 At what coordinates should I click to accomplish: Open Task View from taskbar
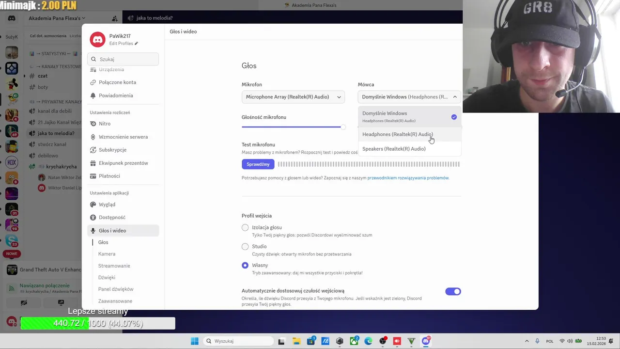[x=281, y=341]
